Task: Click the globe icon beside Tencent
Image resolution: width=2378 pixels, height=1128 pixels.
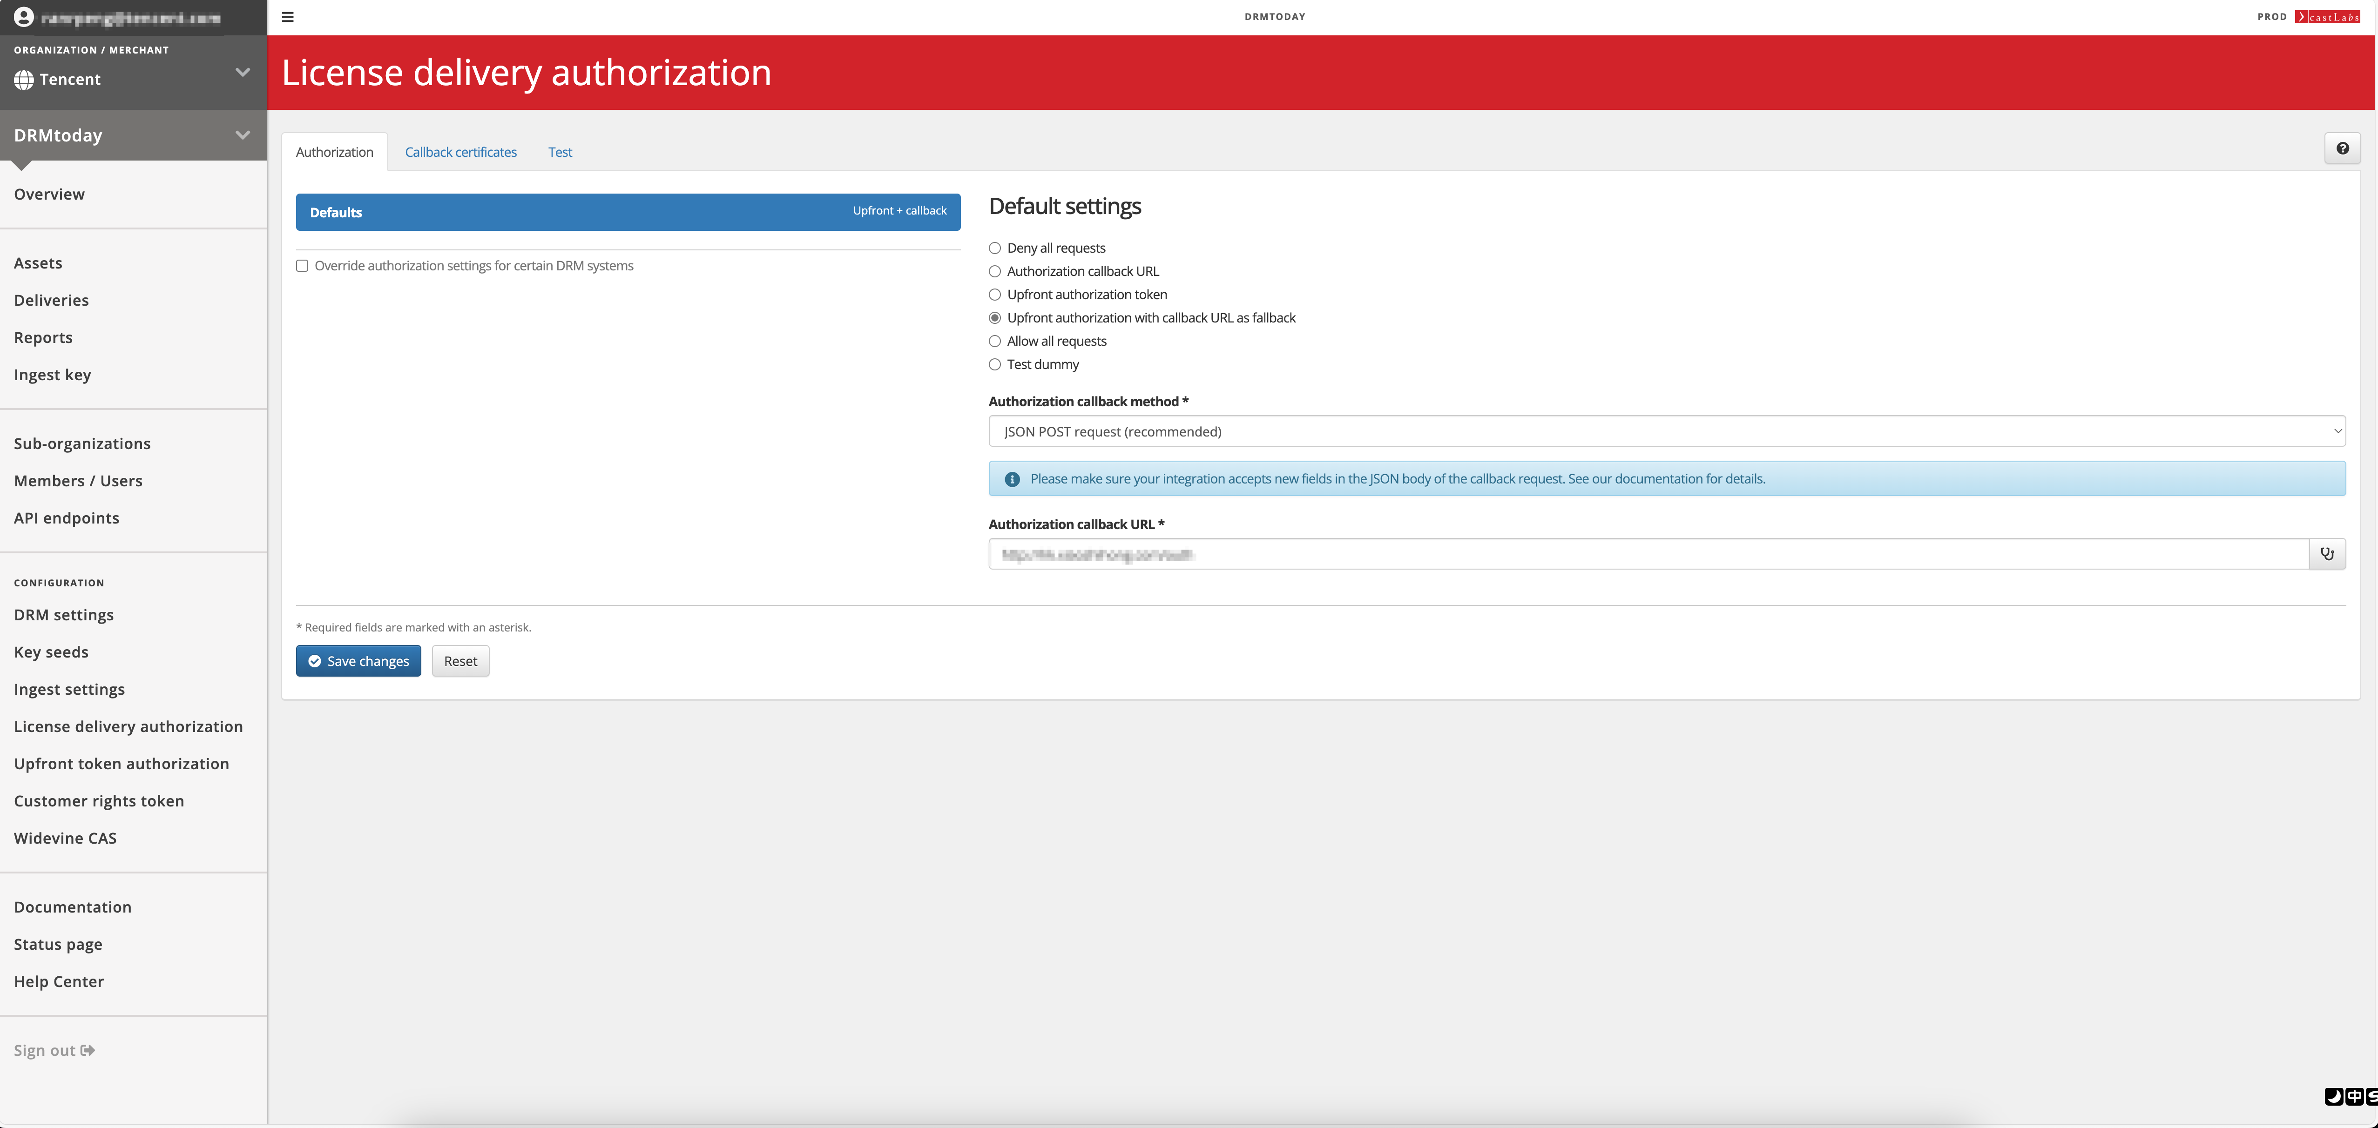Action: coord(24,81)
